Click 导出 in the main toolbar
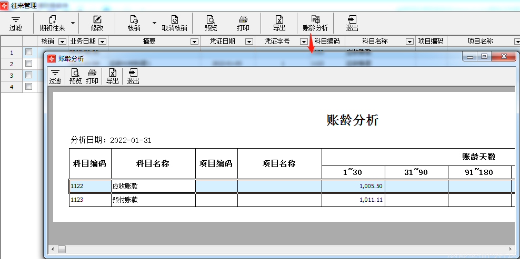 [279, 23]
